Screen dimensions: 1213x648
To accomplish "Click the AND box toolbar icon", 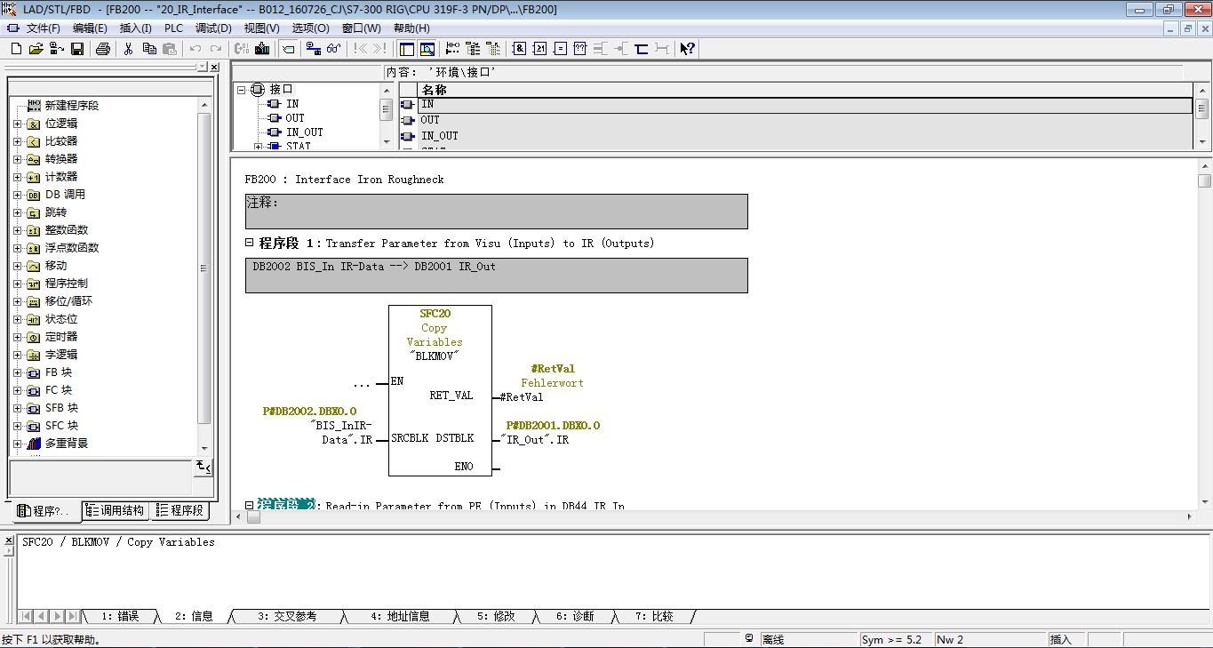I will pyautogui.click(x=520, y=49).
